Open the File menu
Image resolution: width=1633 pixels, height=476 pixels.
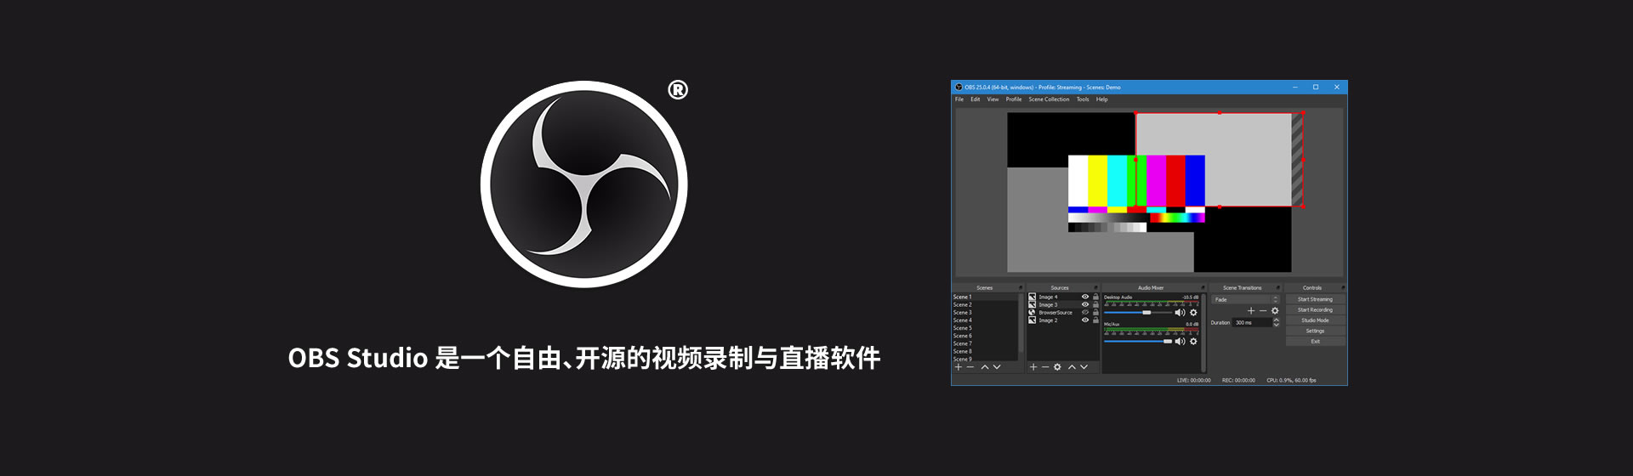click(959, 99)
